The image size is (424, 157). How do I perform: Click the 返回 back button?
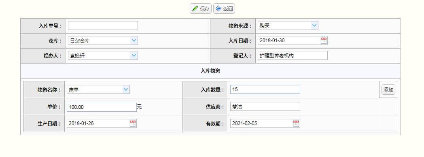[224, 8]
